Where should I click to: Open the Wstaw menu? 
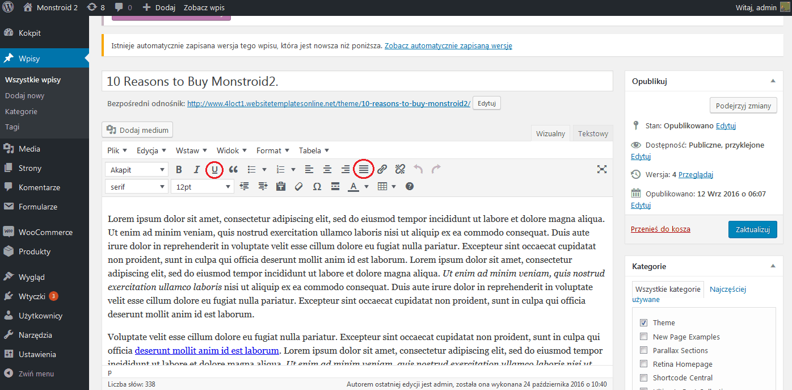[x=191, y=150]
